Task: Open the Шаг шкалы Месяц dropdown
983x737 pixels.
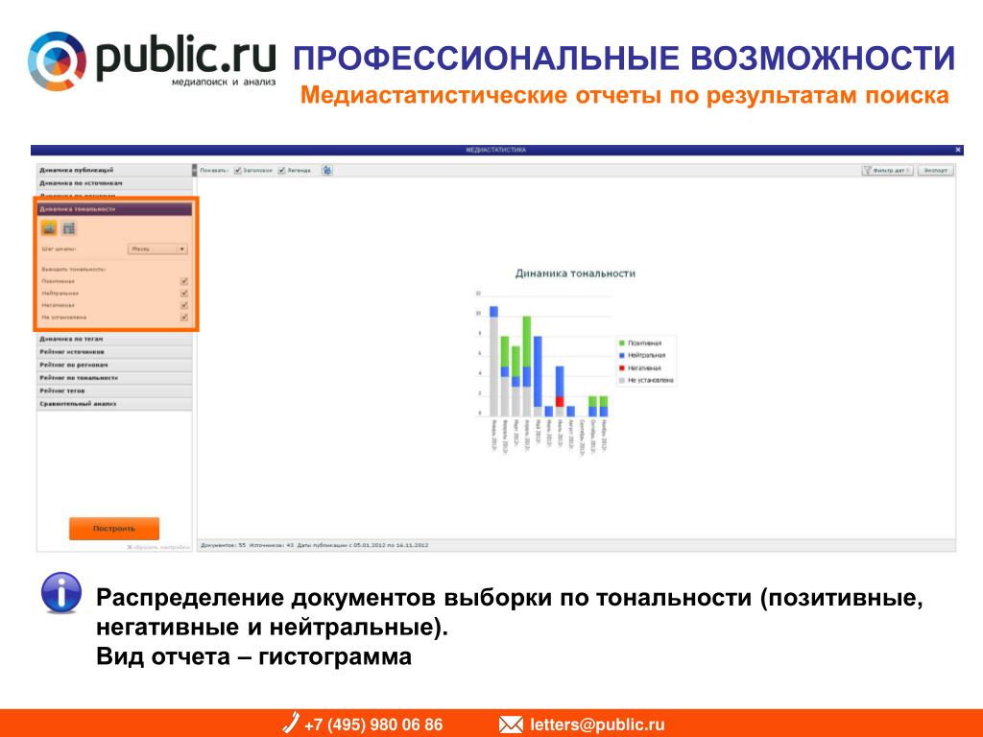Action: [x=157, y=249]
